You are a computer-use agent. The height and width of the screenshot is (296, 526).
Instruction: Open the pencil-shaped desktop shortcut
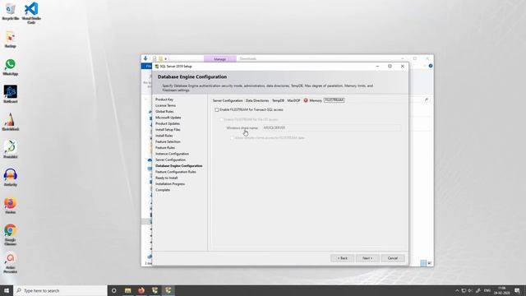tap(11, 122)
